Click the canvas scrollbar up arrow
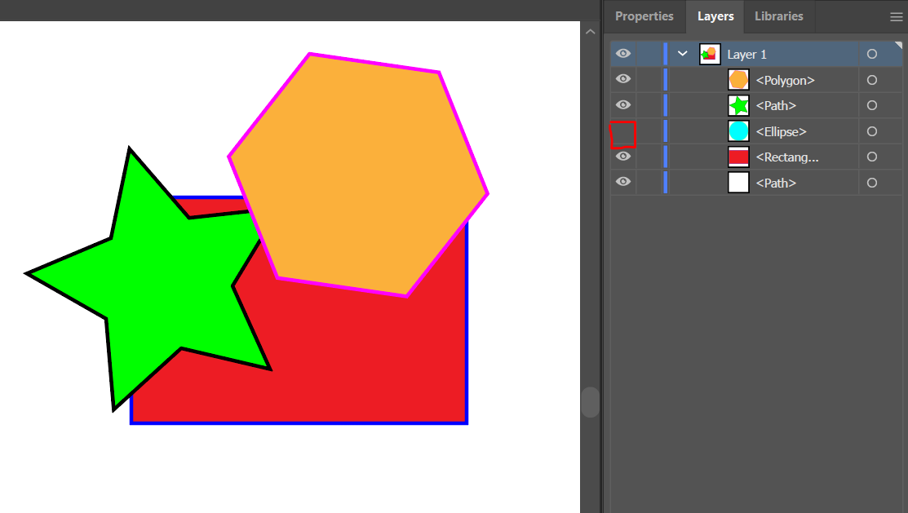The width and height of the screenshot is (908, 513). (x=590, y=31)
